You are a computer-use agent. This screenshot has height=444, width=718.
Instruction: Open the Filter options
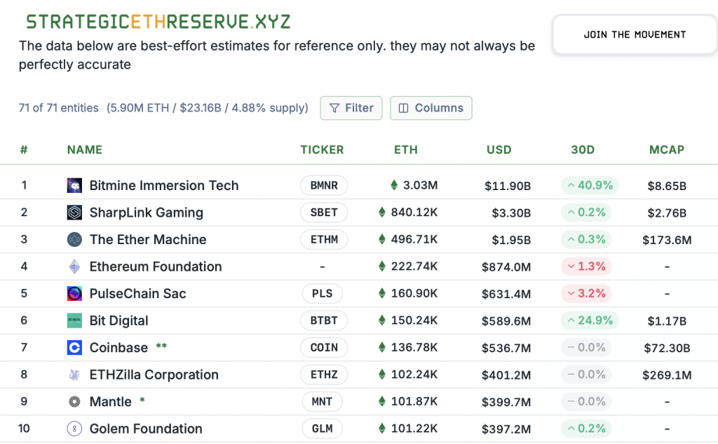(x=351, y=108)
